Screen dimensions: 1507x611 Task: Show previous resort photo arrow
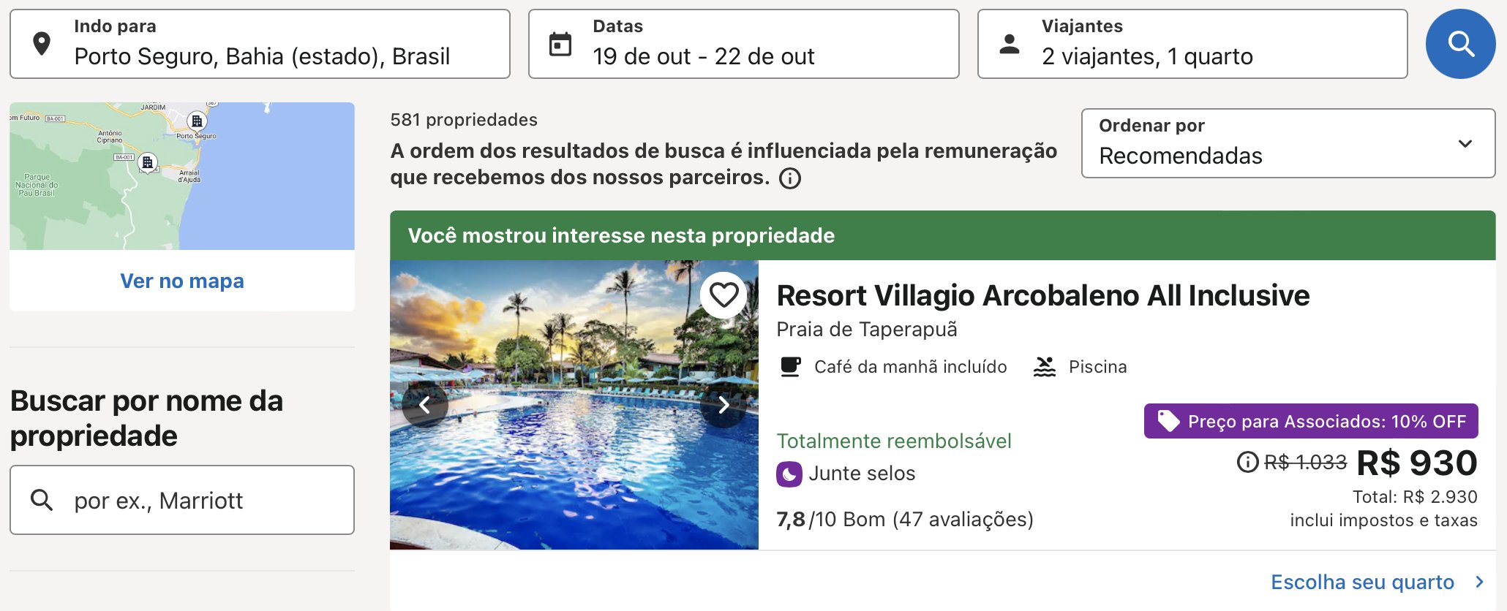(x=425, y=404)
